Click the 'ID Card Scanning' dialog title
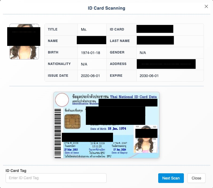This screenshot has height=188, width=213. click(x=106, y=8)
